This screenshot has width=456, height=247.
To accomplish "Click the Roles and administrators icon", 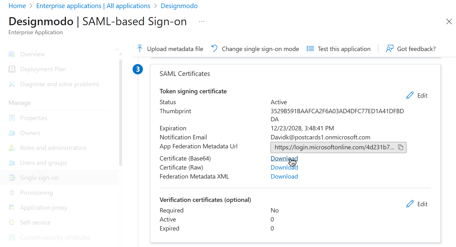I will tap(12, 148).
